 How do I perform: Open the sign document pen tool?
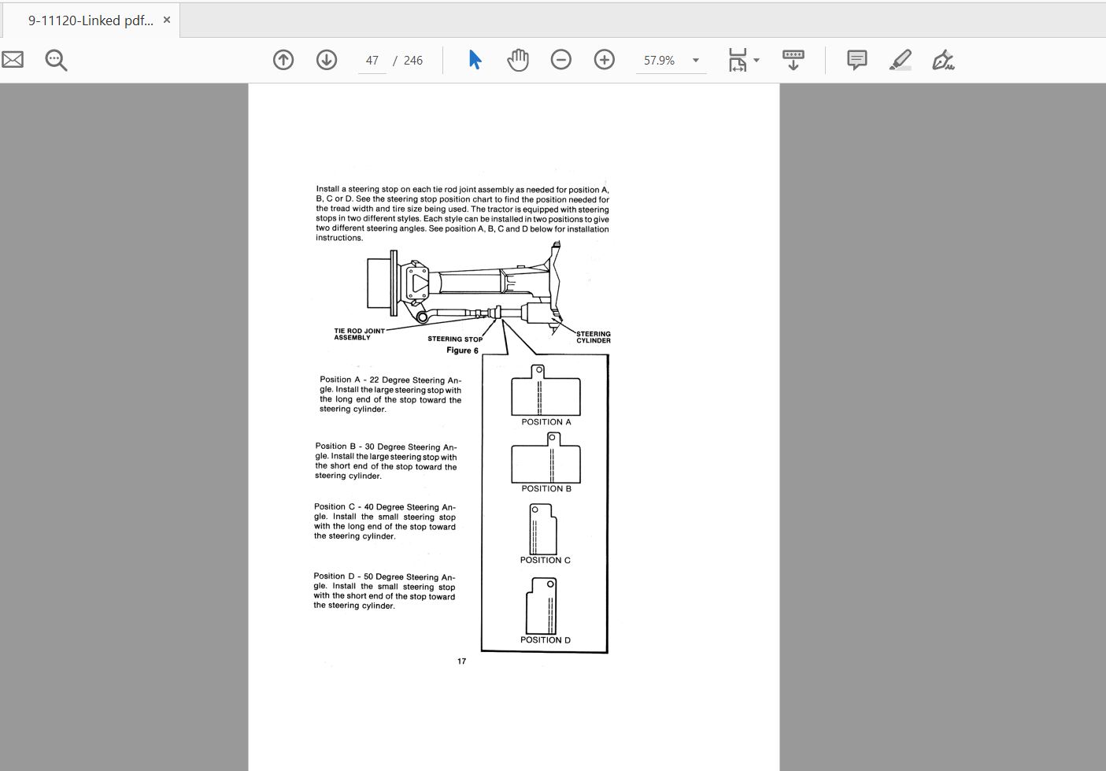click(943, 60)
